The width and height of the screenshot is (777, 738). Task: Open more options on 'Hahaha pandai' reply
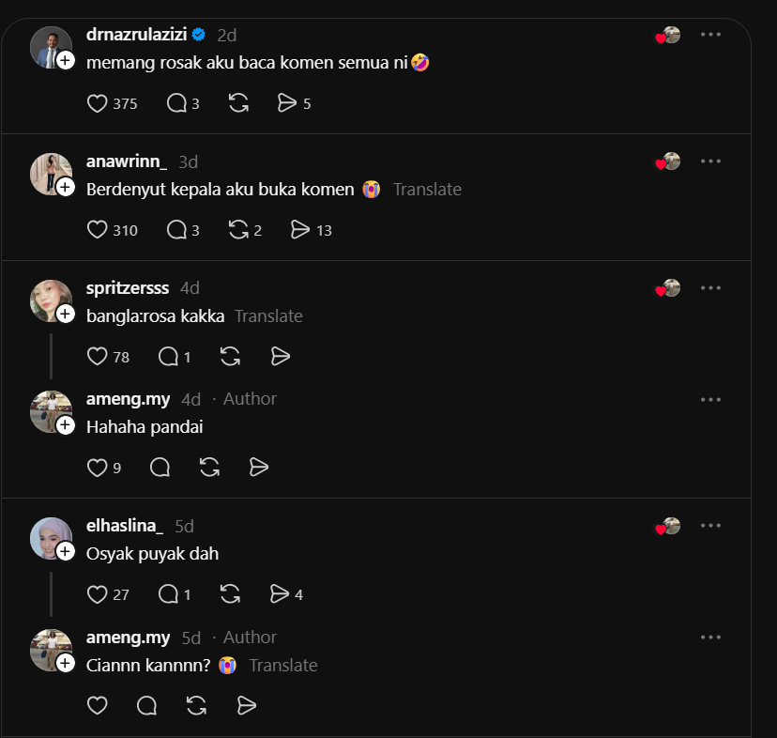point(710,399)
